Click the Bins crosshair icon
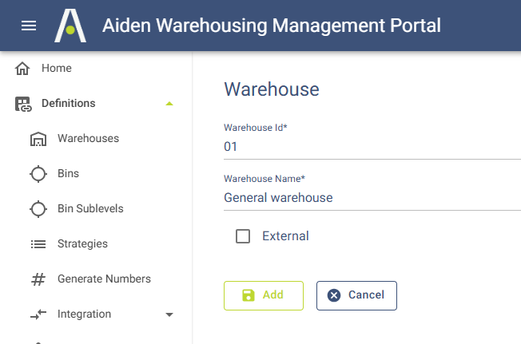The image size is (521, 344). [38, 173]
